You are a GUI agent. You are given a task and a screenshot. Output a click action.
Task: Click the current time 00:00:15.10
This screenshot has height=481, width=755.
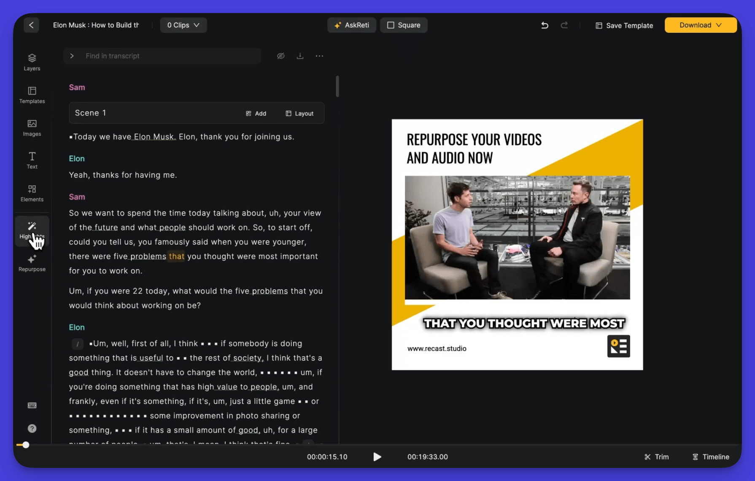pyautogui.click(x=327, y=457)
